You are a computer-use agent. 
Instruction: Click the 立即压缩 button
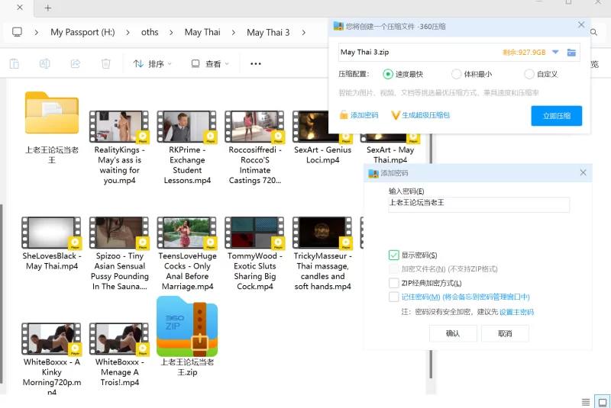coord(556,116)
